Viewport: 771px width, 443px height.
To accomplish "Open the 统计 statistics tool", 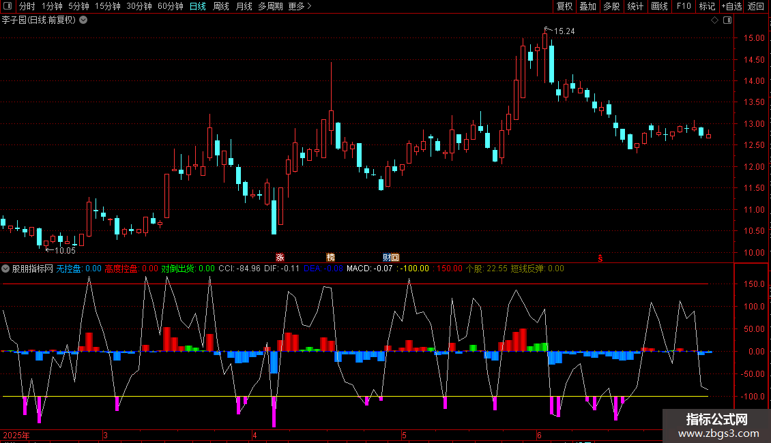I will 635,6.
